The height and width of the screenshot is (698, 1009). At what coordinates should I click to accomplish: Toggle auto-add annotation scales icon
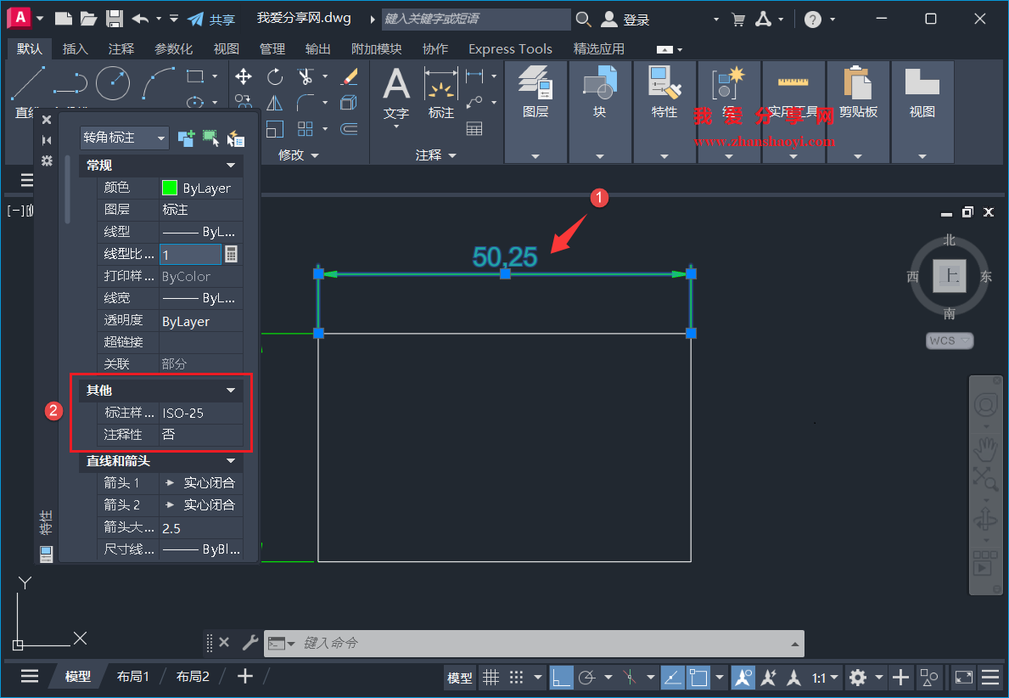coord(768,677)
